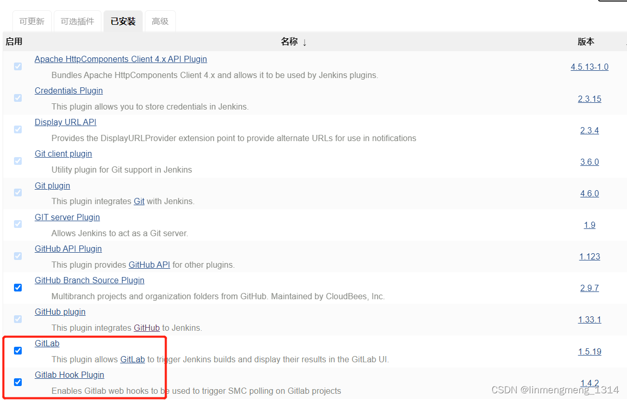Open version 4.5.13-1.0 link
627x400 pixels.
pyautogui.click(x=590, y=67)
